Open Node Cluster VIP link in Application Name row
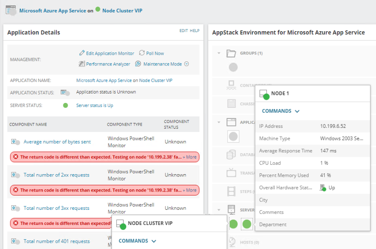Screen dimensions: 376x249 click(156, 81)
